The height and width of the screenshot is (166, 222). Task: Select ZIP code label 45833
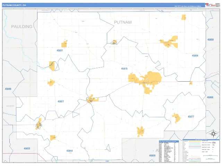(27, 148)
